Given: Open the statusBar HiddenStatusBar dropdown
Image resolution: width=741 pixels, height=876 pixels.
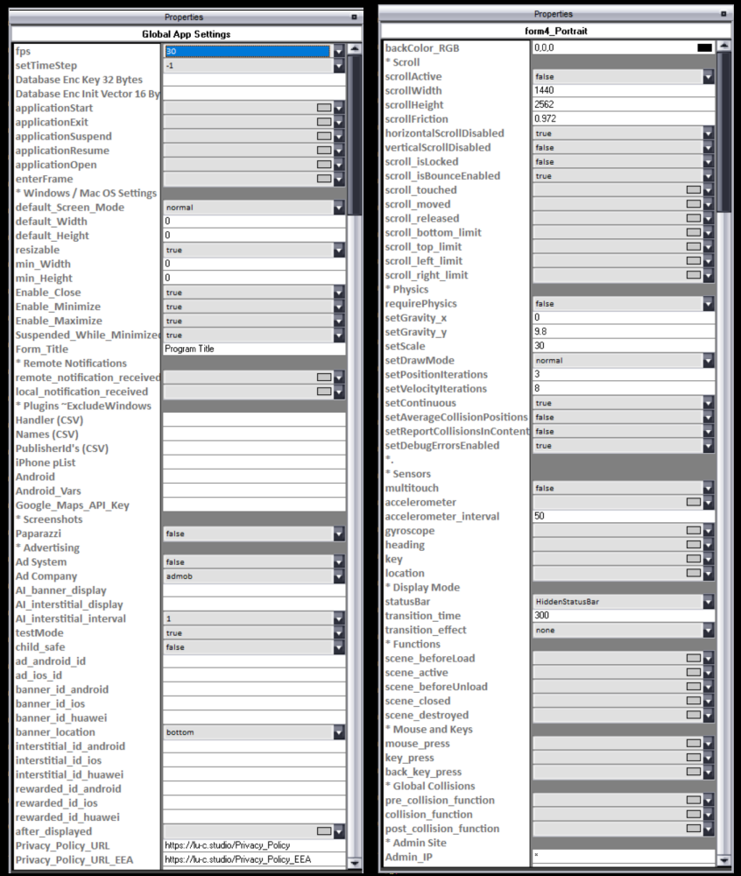Looking at the screenshot, I should 709,602.
